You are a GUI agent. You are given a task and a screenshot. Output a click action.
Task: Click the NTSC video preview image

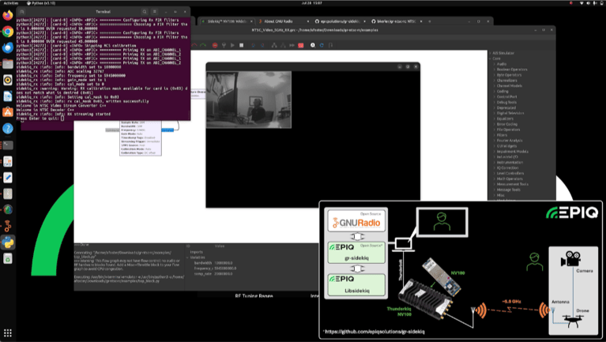coord(248,100)
